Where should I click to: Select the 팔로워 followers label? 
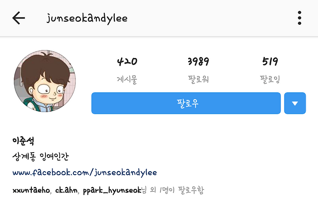pyautogui.click(x=198, y=79)
